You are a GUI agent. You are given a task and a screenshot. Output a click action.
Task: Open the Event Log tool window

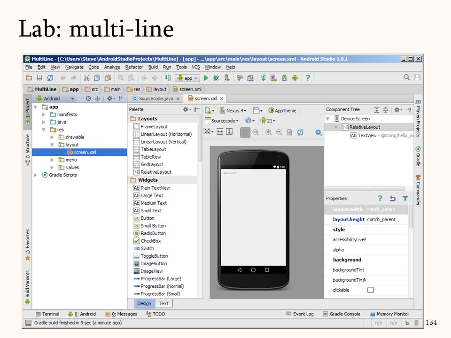pos(300,314)
